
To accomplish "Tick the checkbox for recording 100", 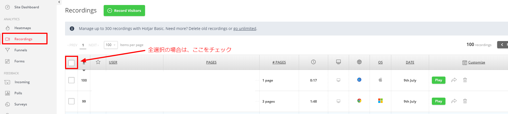I will [71, 80].
